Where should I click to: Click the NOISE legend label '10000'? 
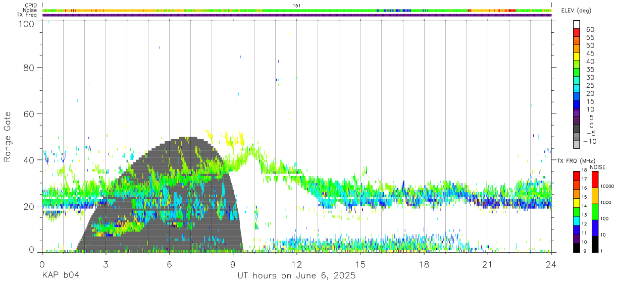pos(607,186)
